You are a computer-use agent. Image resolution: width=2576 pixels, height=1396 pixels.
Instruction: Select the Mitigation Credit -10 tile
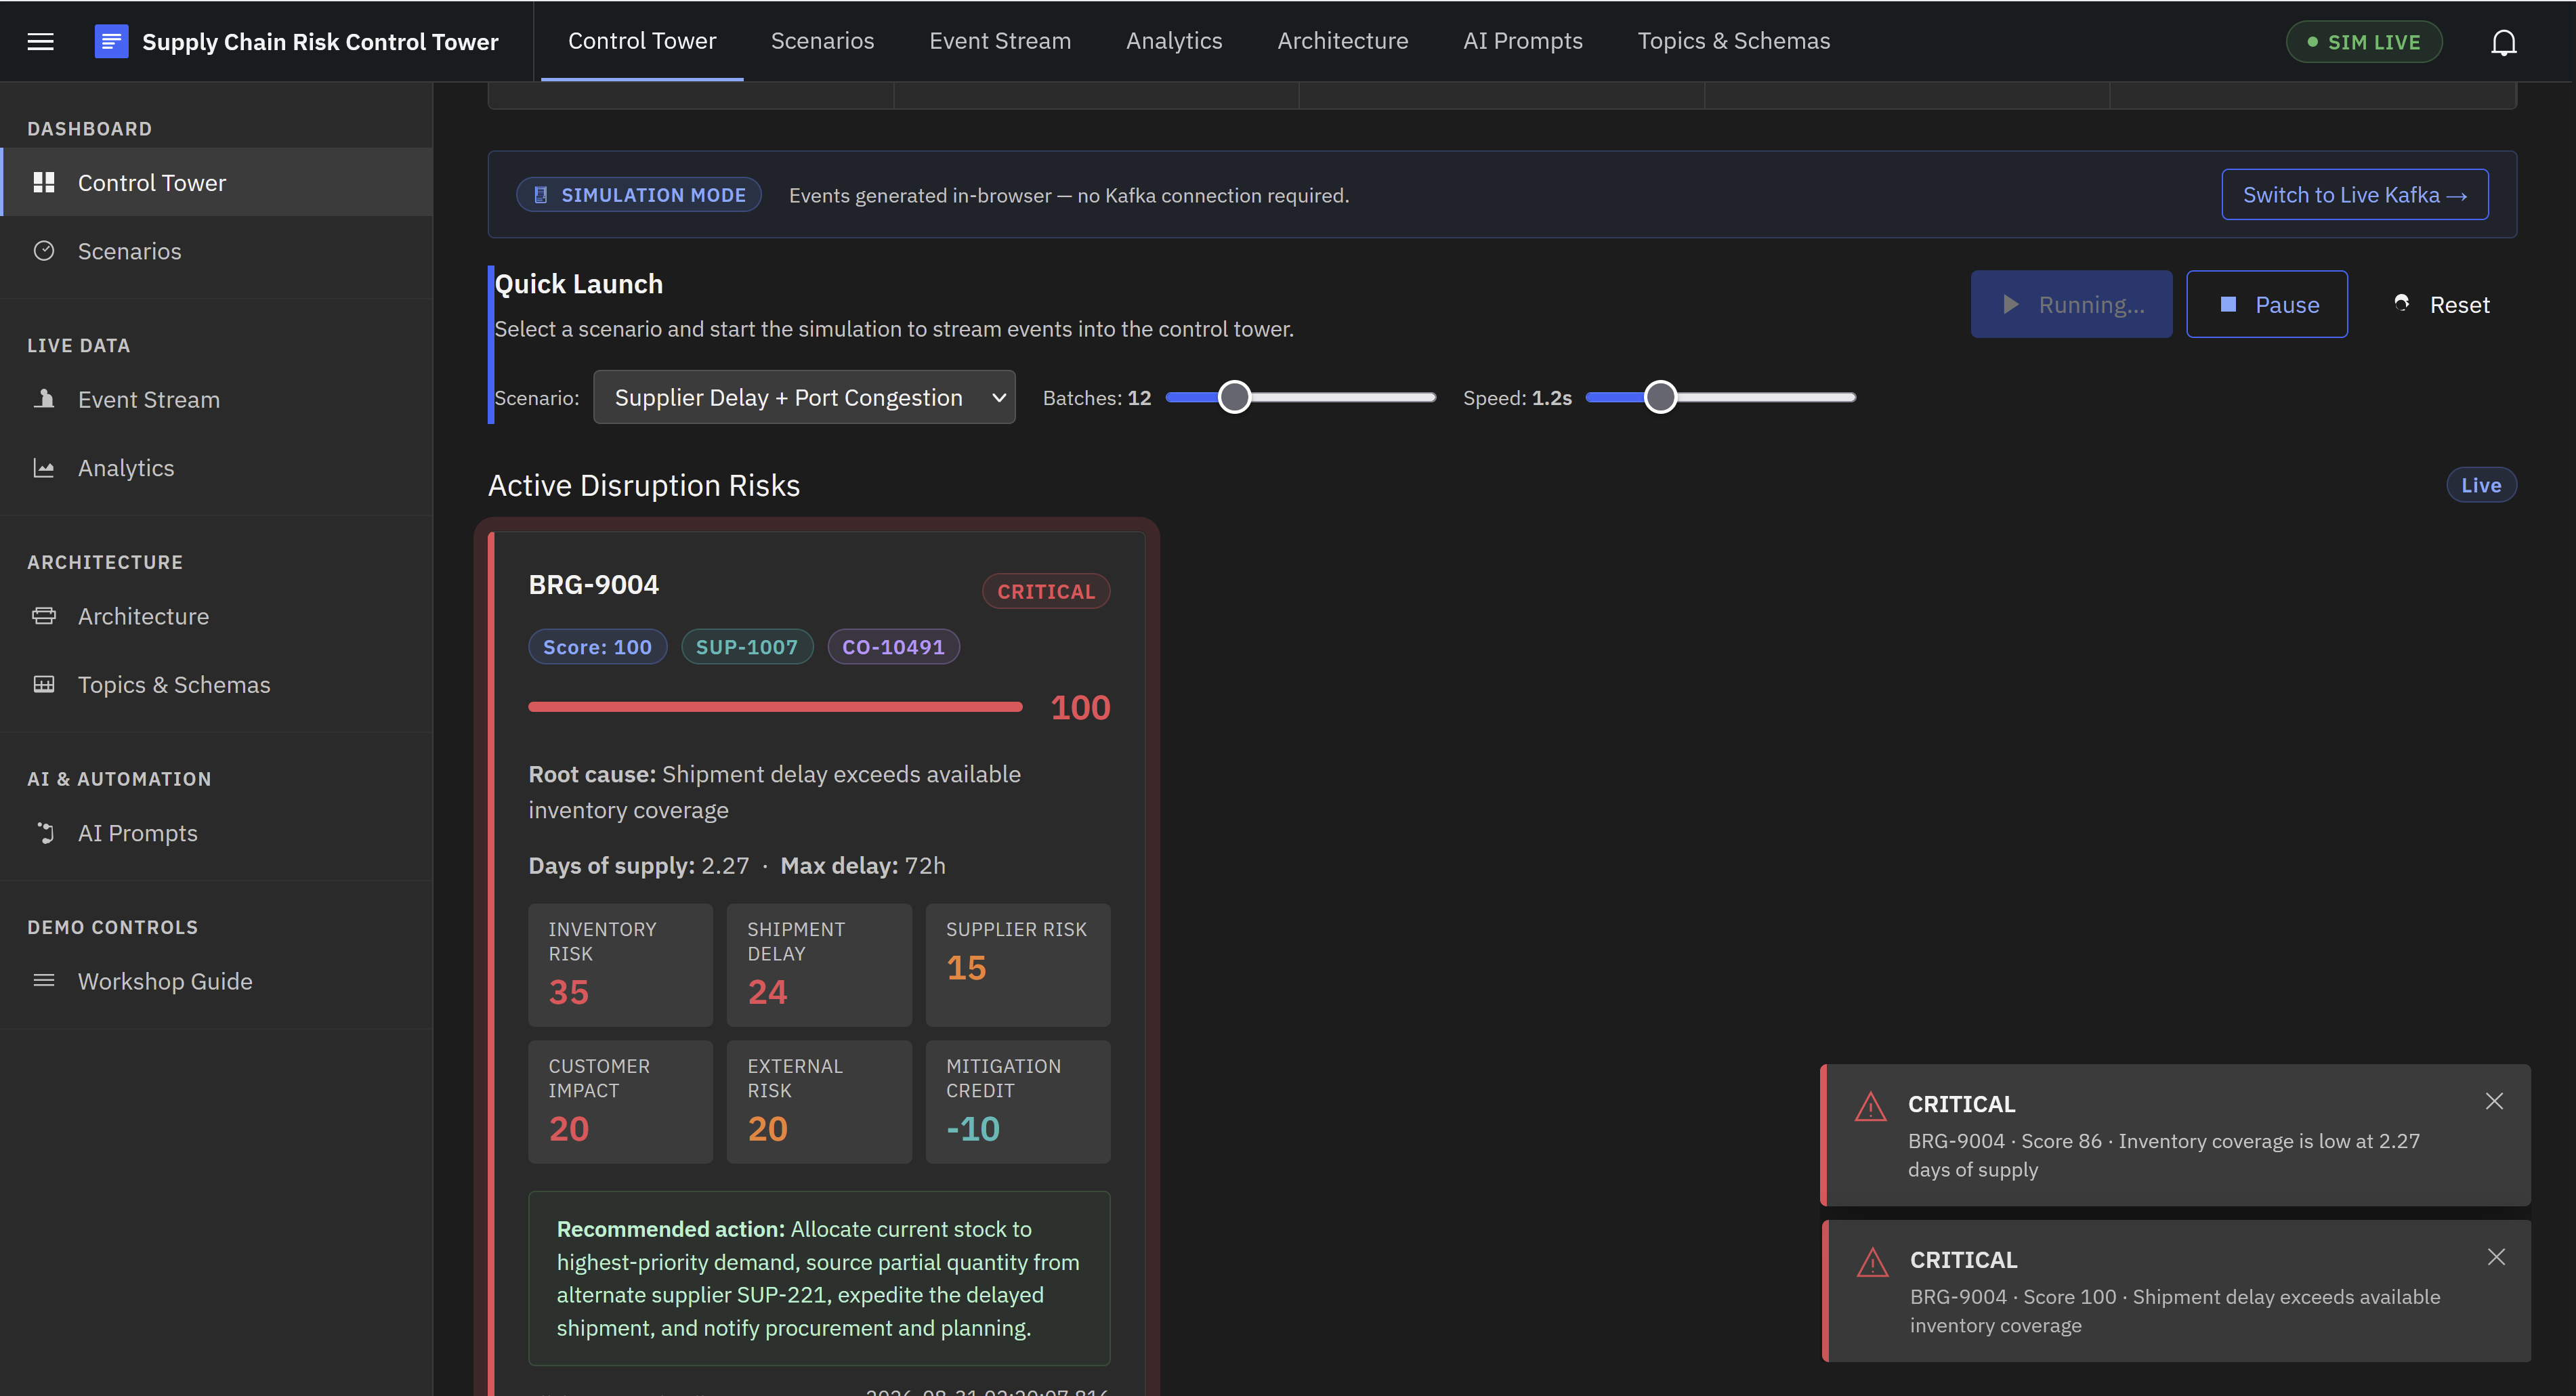point(1018,1102)
